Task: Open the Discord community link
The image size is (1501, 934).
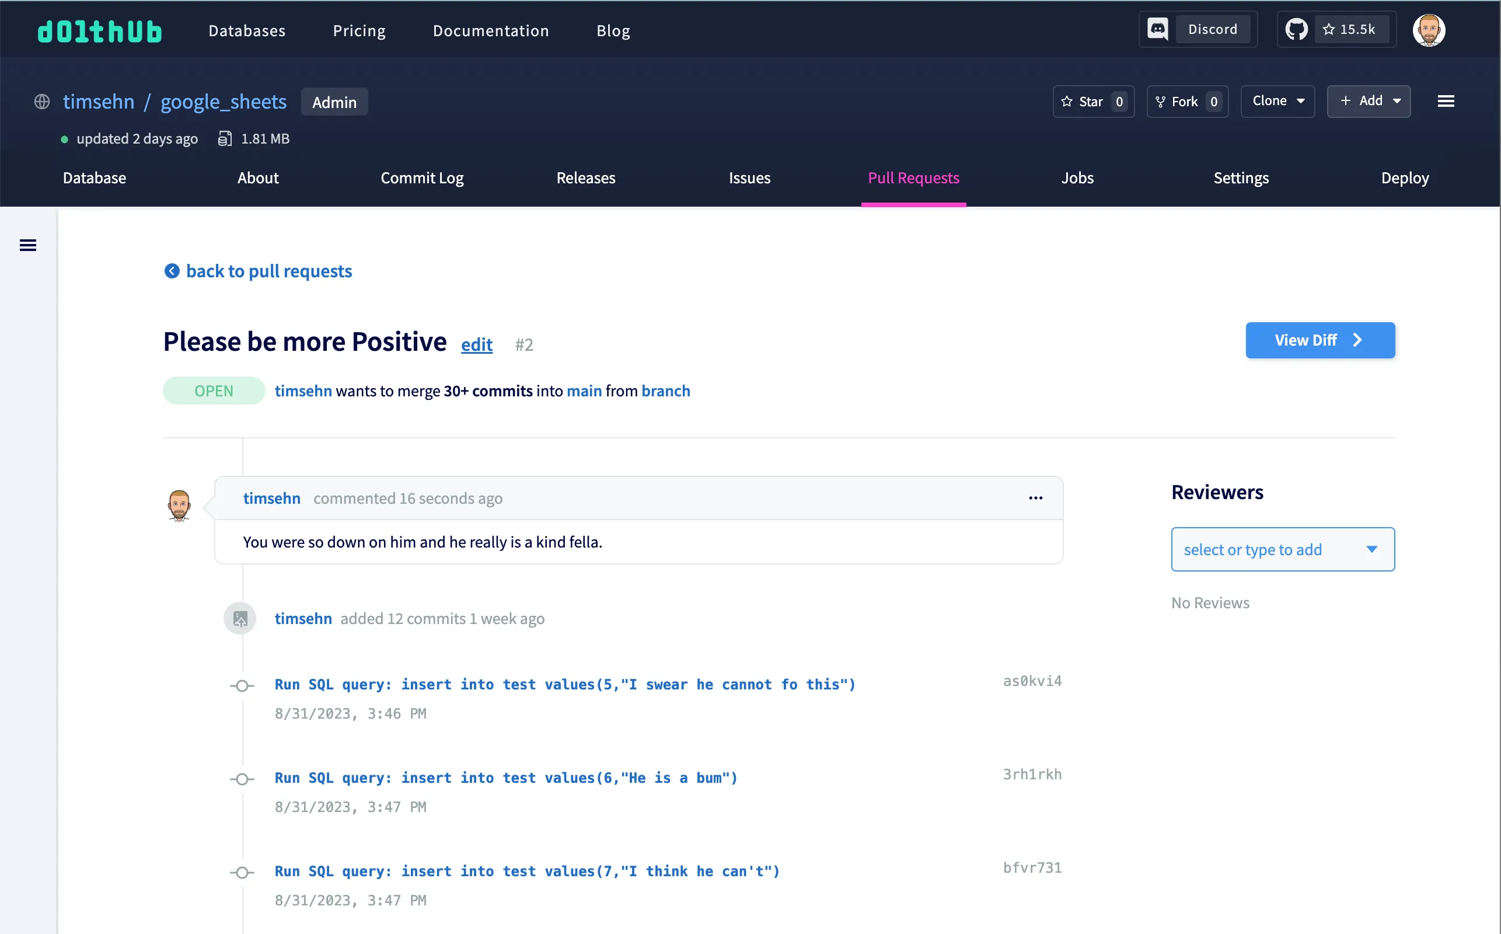Action: [x=1196, y=29]
